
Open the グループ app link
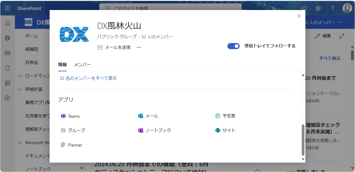pos(73,130)
